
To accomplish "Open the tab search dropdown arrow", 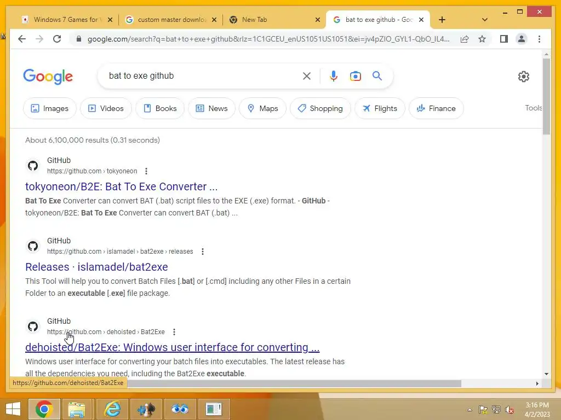I will 484,20.
